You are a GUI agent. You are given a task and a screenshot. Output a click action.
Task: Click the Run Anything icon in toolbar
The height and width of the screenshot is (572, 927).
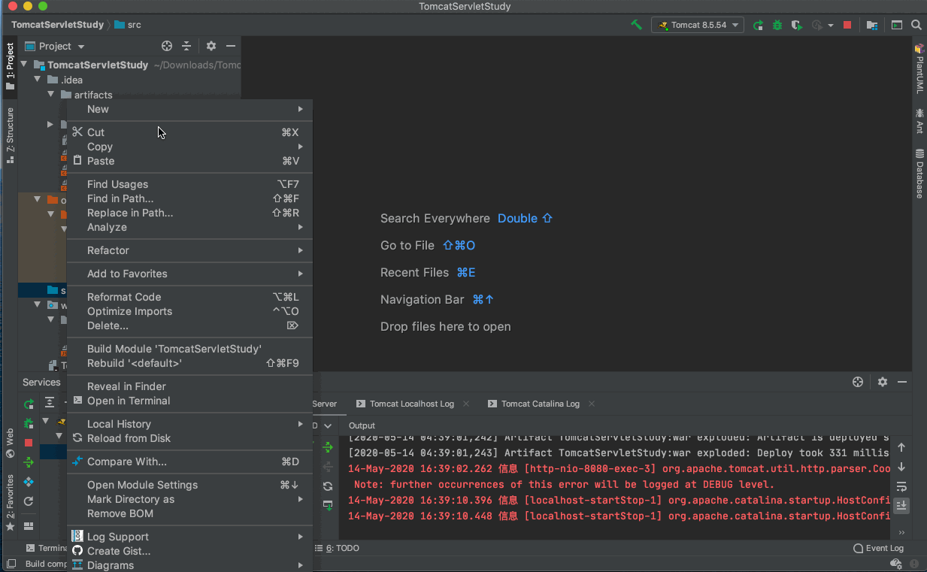point(897,25)
